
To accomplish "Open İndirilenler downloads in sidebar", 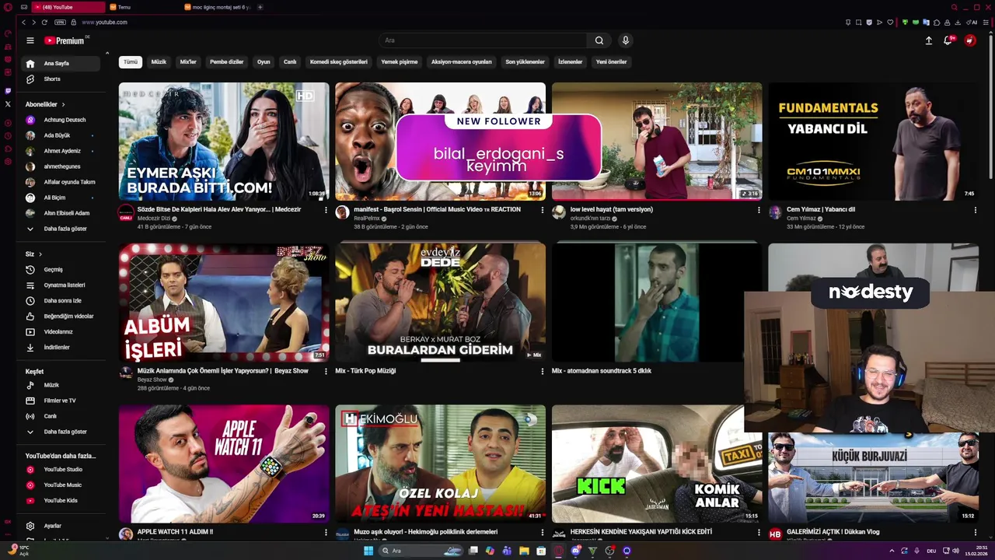I will point(62,348).
